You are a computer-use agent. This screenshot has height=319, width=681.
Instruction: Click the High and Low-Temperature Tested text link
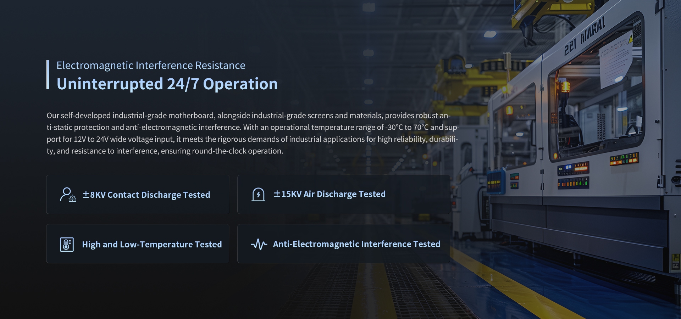click(152, 244)
